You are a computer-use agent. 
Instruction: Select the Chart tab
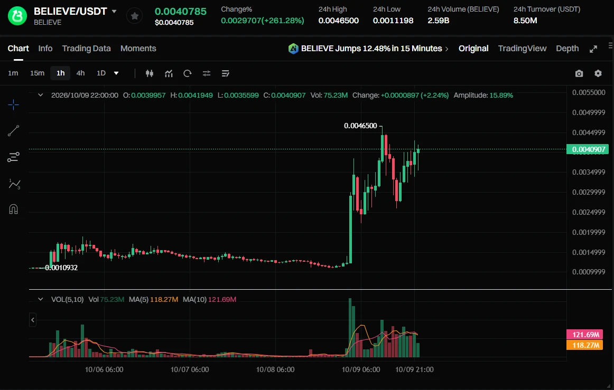point(18,49)
